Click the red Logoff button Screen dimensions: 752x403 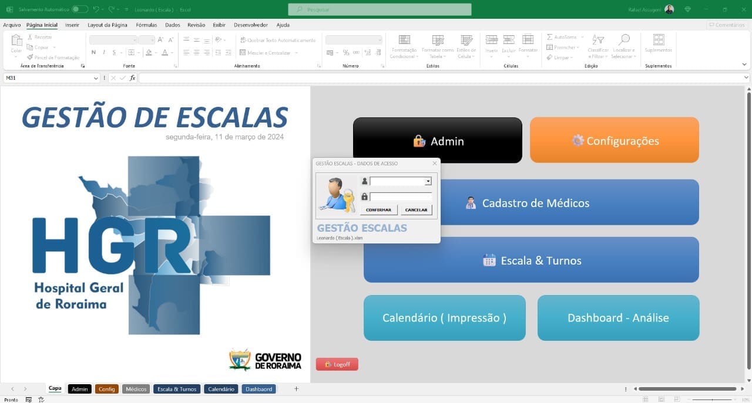(337, 364)
